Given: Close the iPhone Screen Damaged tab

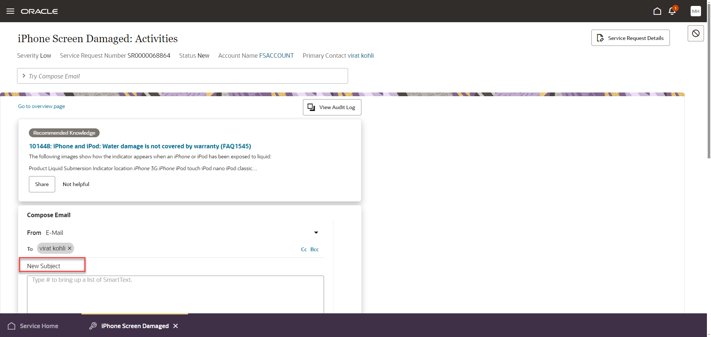Looking at the screenshot, I should (x=176, y=326).
